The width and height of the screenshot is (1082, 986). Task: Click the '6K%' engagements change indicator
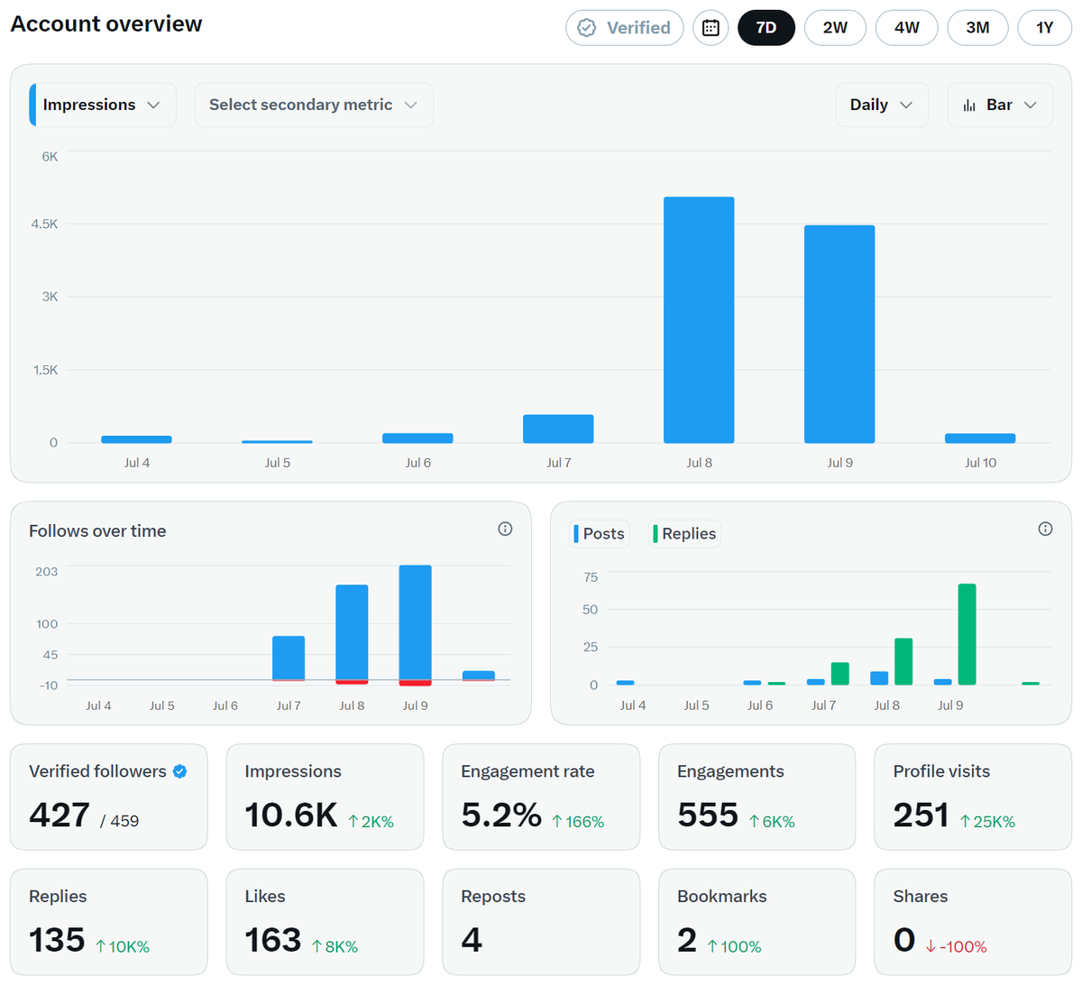coord(772,822)
